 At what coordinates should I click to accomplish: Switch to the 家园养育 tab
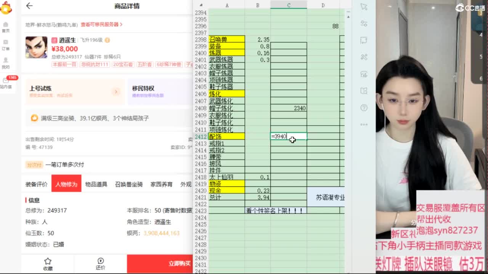[161, 184]
